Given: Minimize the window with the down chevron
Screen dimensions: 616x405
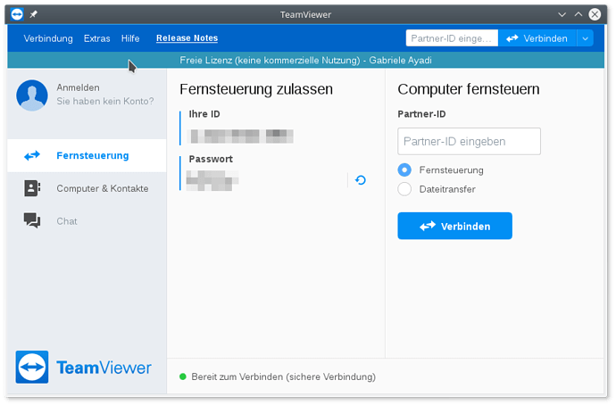Looking at the screenshot, I should (562, 14).
